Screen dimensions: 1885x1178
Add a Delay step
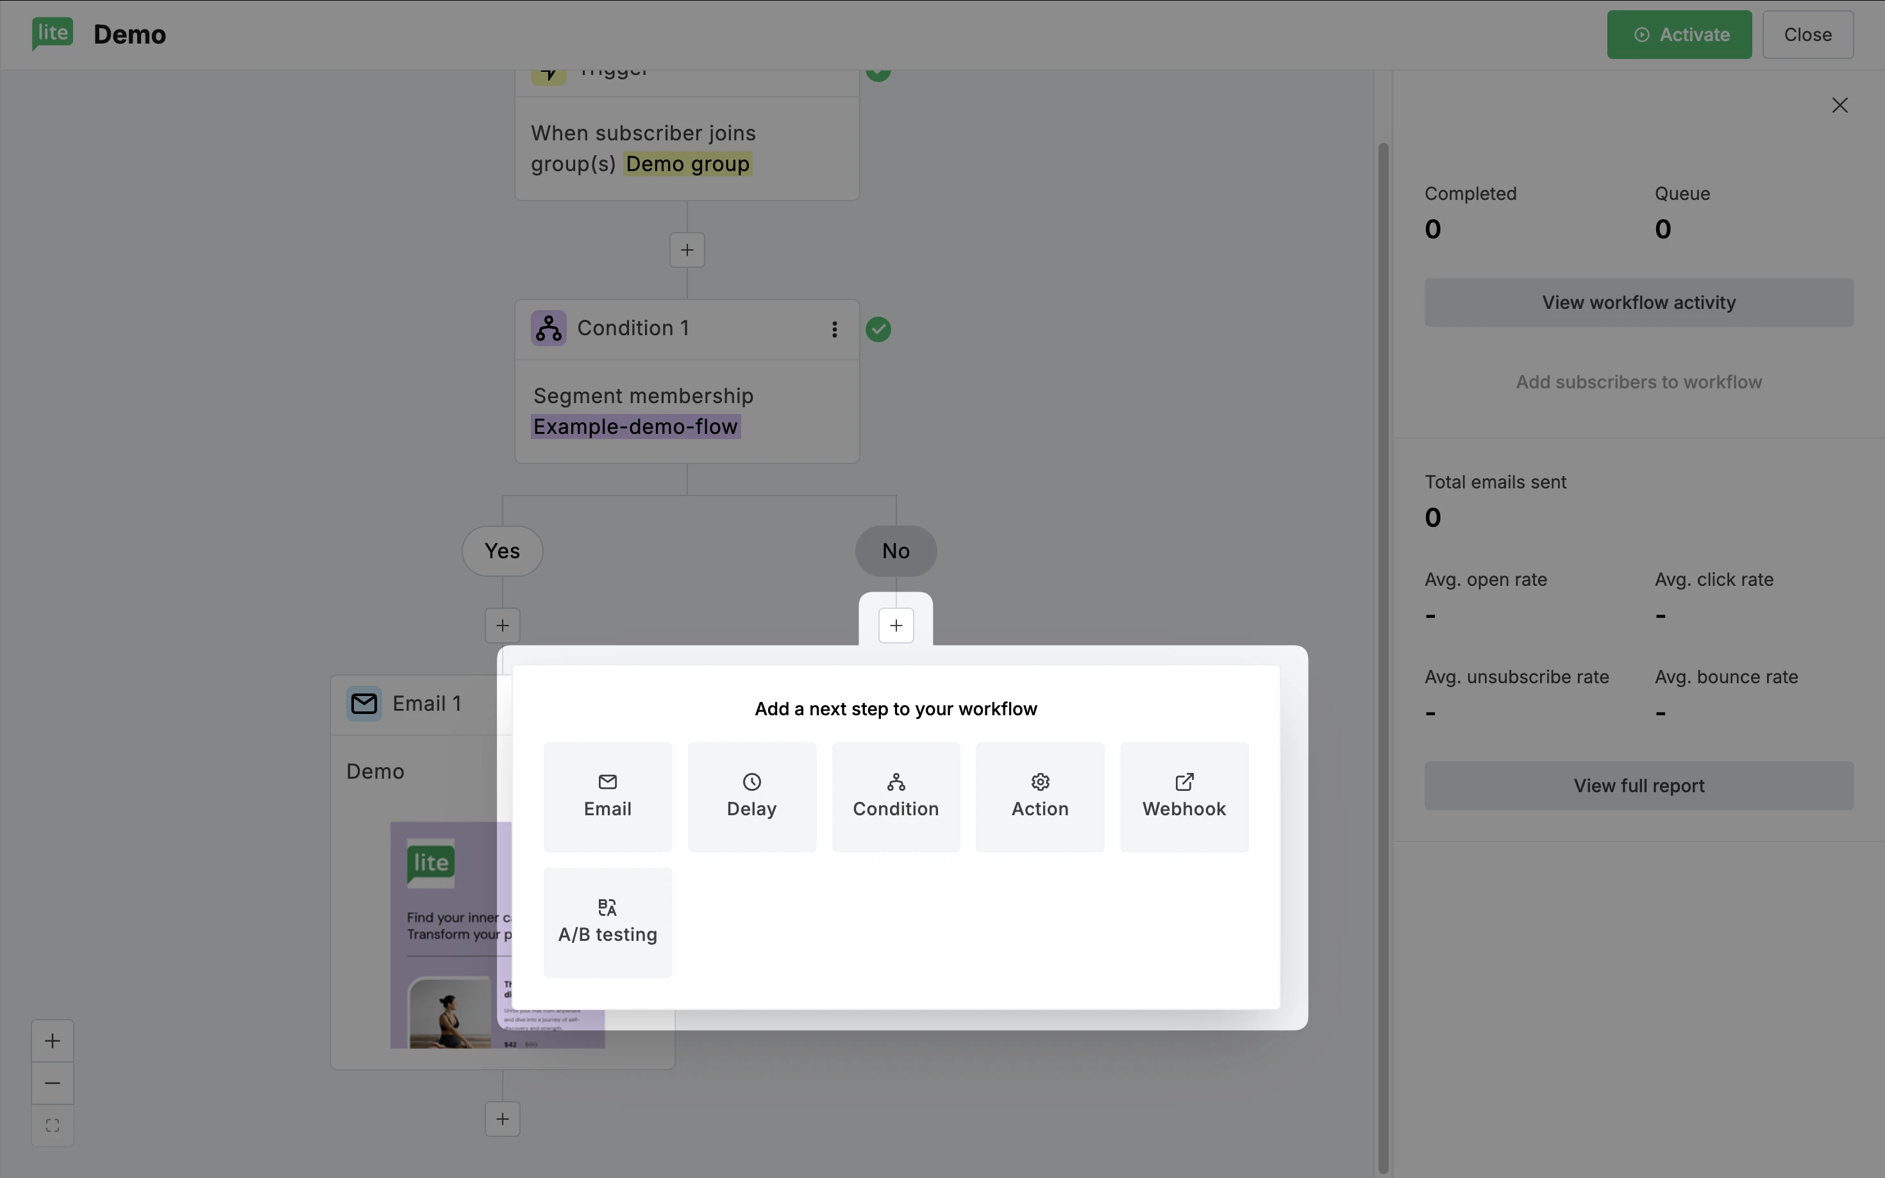751,796
